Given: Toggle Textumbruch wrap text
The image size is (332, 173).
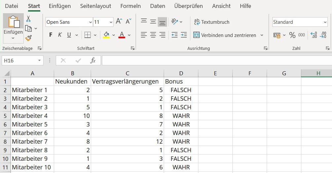Looking at the screenshot, I should point(212,22).
